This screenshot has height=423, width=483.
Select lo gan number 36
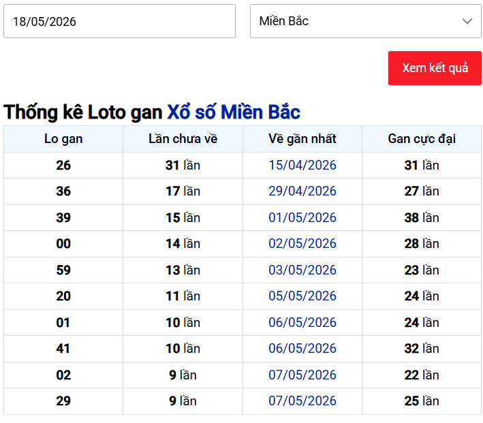click(x=63, y=191)
